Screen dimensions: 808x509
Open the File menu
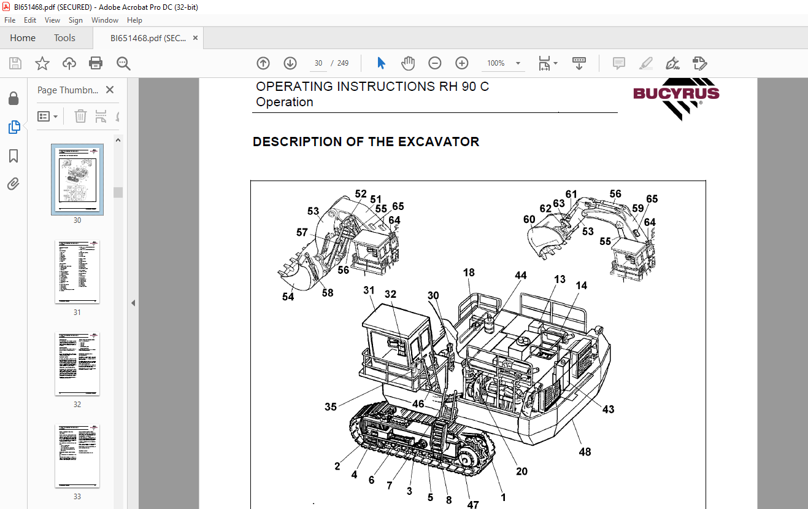click(10, 20)
